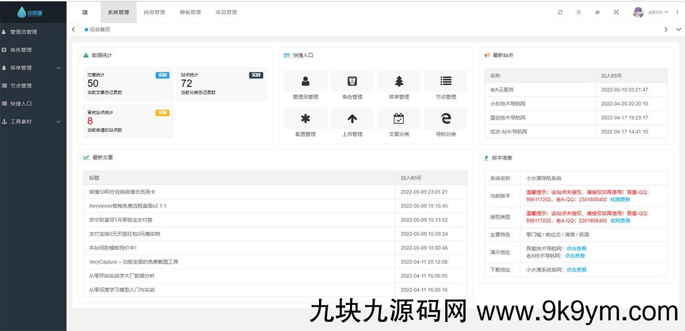Switch to the 内容管理 top menu

(x=154, y=12)
